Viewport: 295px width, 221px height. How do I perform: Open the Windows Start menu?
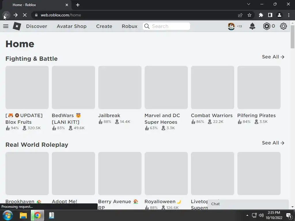tap(8, 215)
